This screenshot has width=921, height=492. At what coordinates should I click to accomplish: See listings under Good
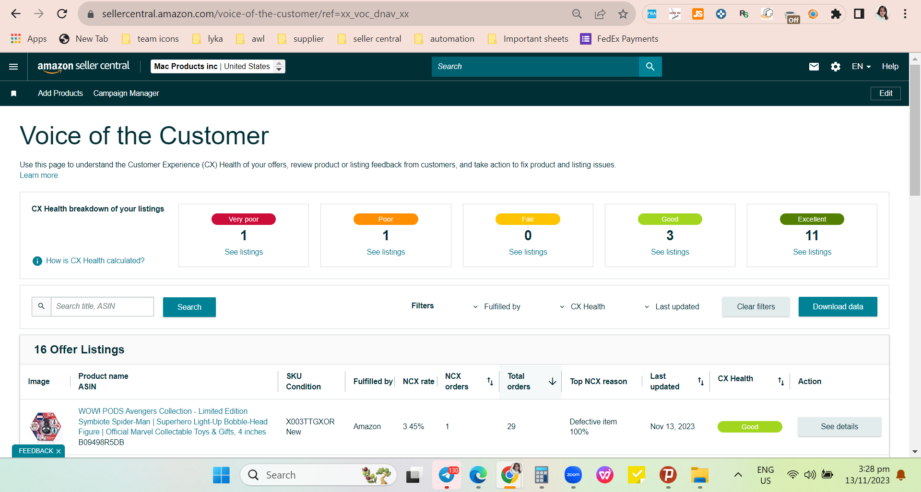point(670,252)
